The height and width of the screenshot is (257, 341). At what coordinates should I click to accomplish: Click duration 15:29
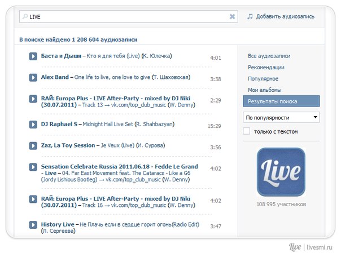tap(214, 126)
